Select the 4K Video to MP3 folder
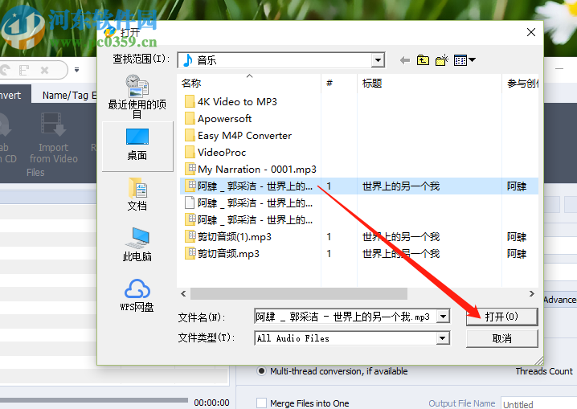Viewport: 577px width, 409px height. coord(231,102)
